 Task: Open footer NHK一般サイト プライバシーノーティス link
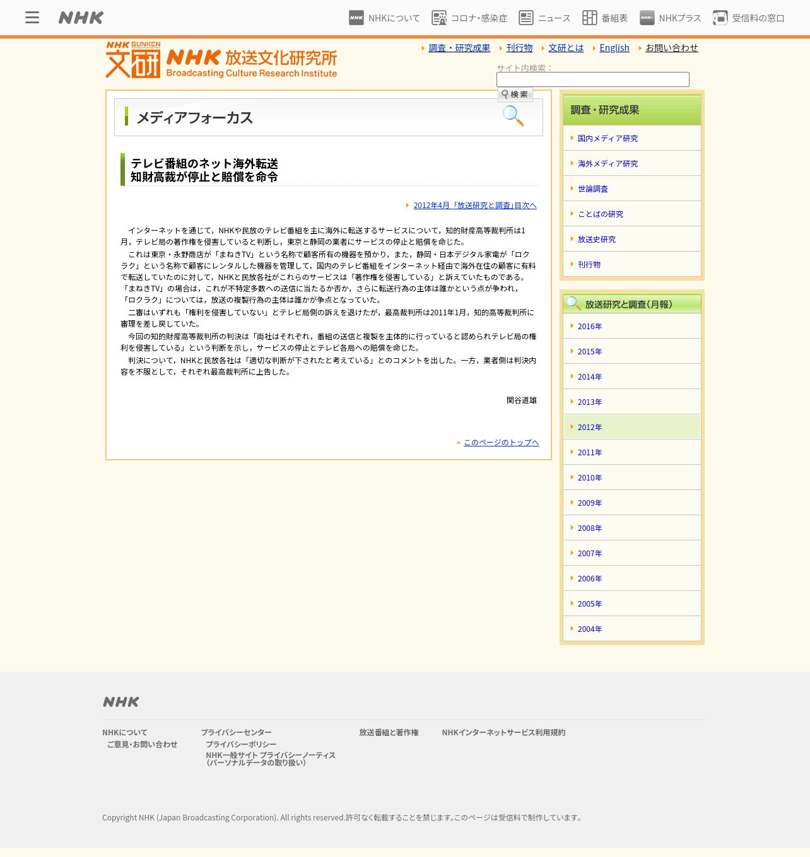tap(271, 759)
